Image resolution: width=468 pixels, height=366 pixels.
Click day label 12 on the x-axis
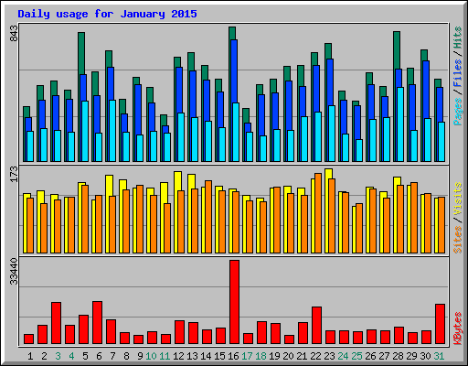point(178,356)
